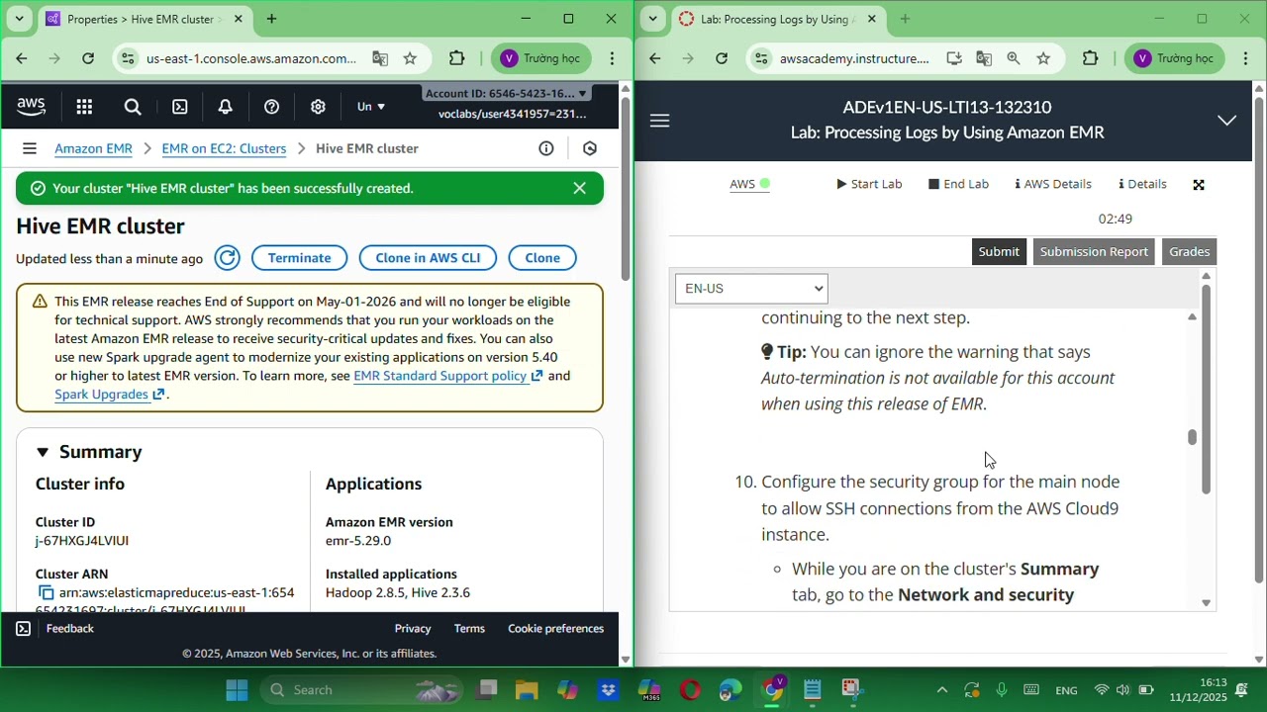Open Opera browser from taskbar

tap(690, 690)
